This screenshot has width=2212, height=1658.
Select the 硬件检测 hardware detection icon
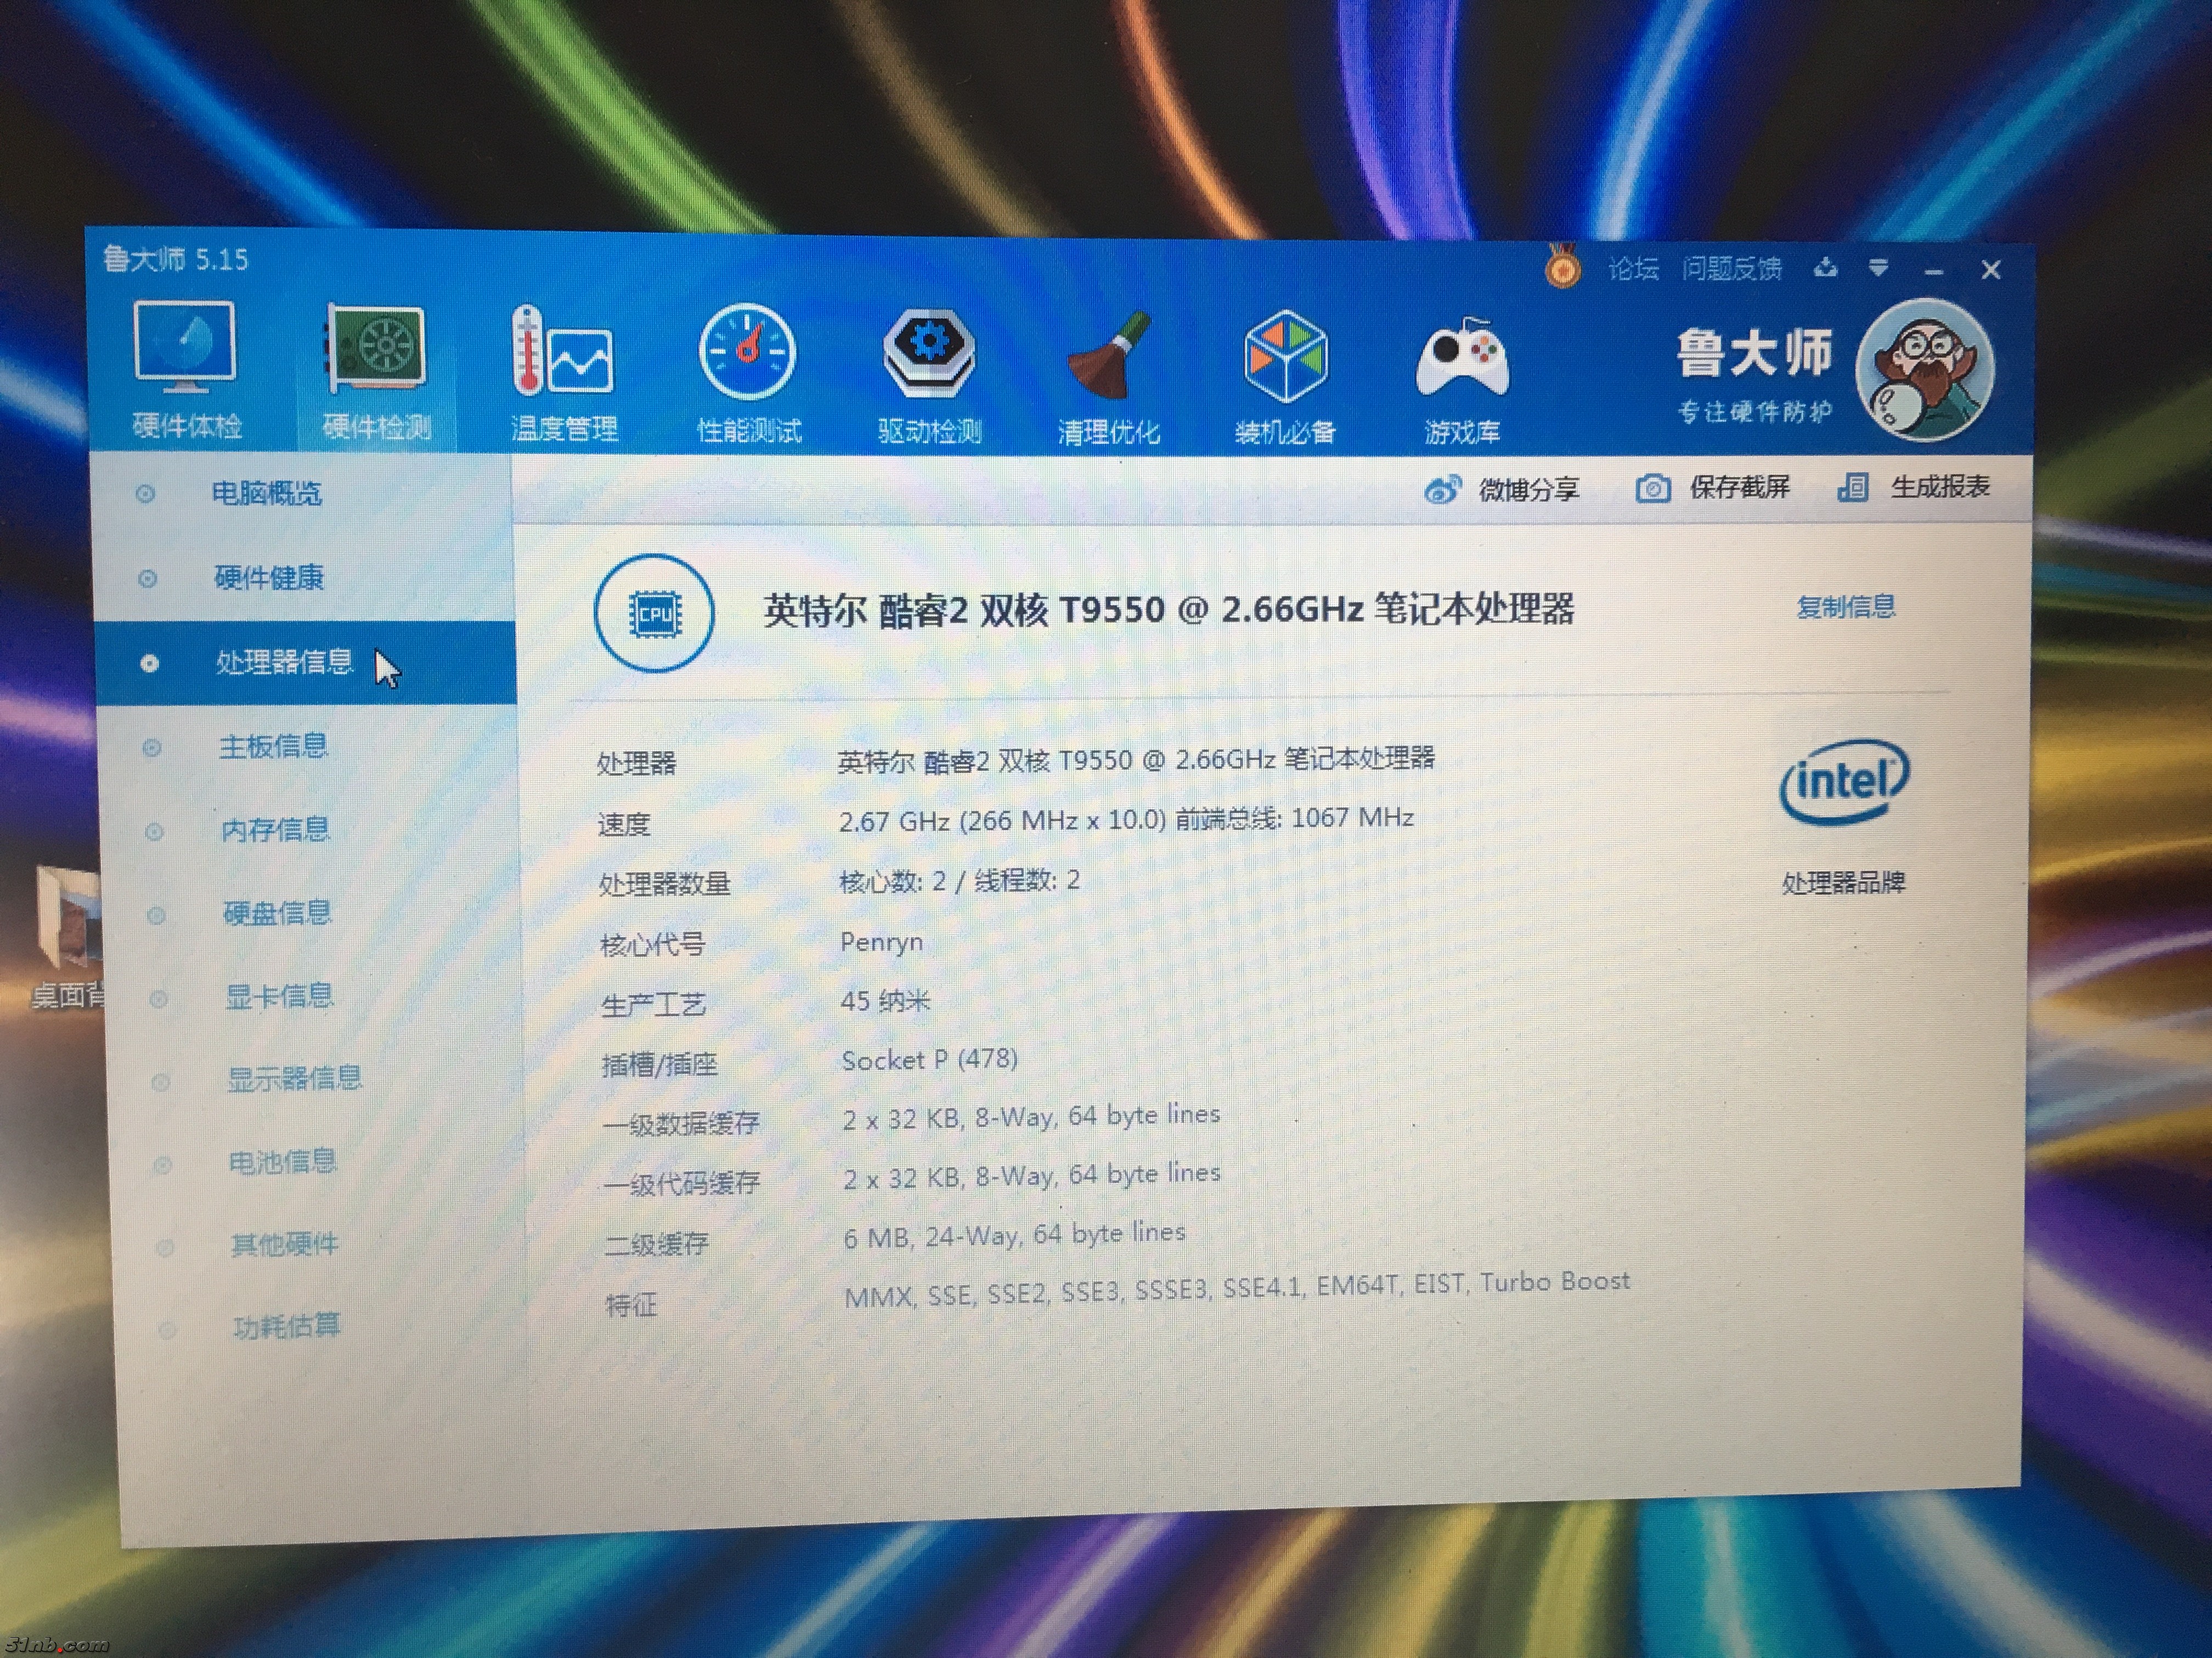pyautogui.click(x=376, y=373)
